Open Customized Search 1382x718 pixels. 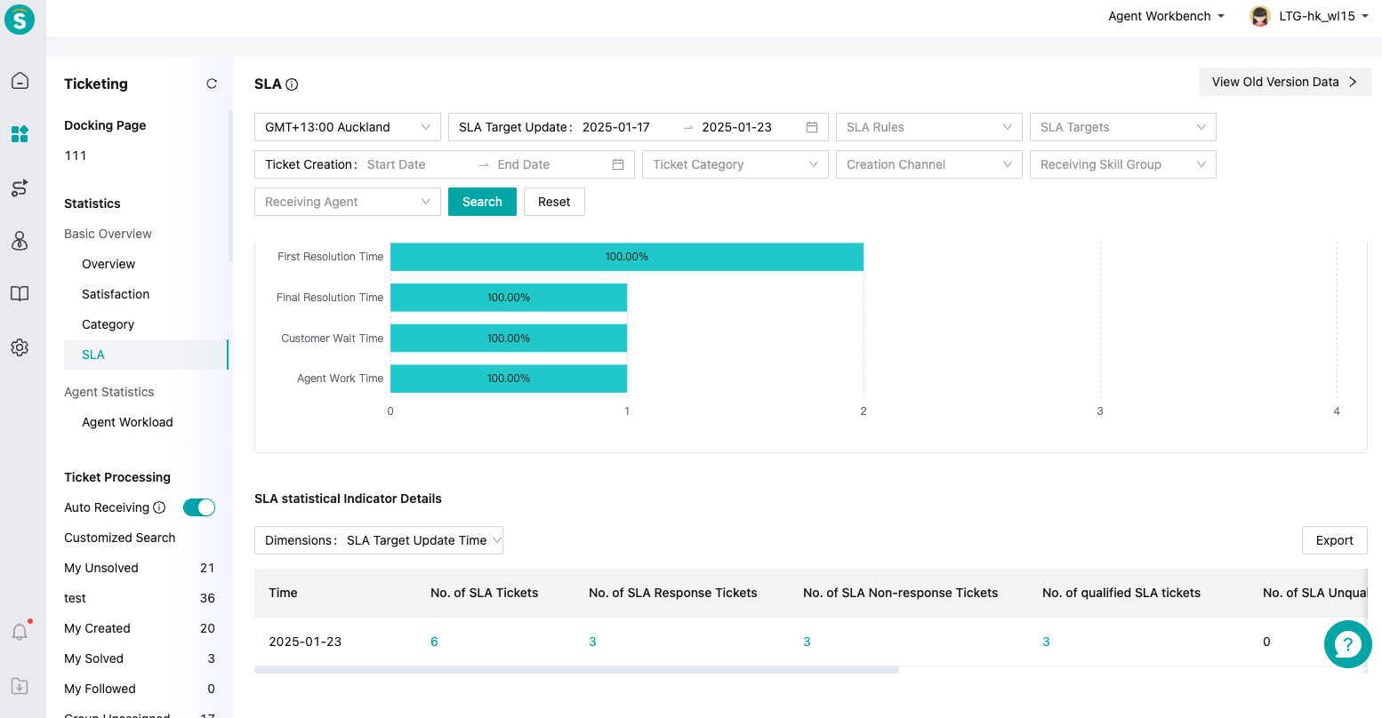[120, 538]
